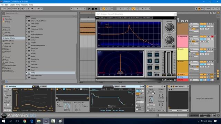The width and height of the screenshot is (221, 124).
Task: Open the Create menu
Action: (12, 5)
